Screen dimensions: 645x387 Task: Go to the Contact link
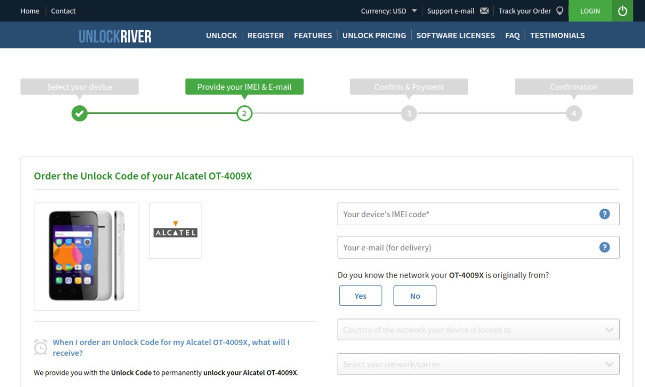pyautogui.click(x=63, y=11)
